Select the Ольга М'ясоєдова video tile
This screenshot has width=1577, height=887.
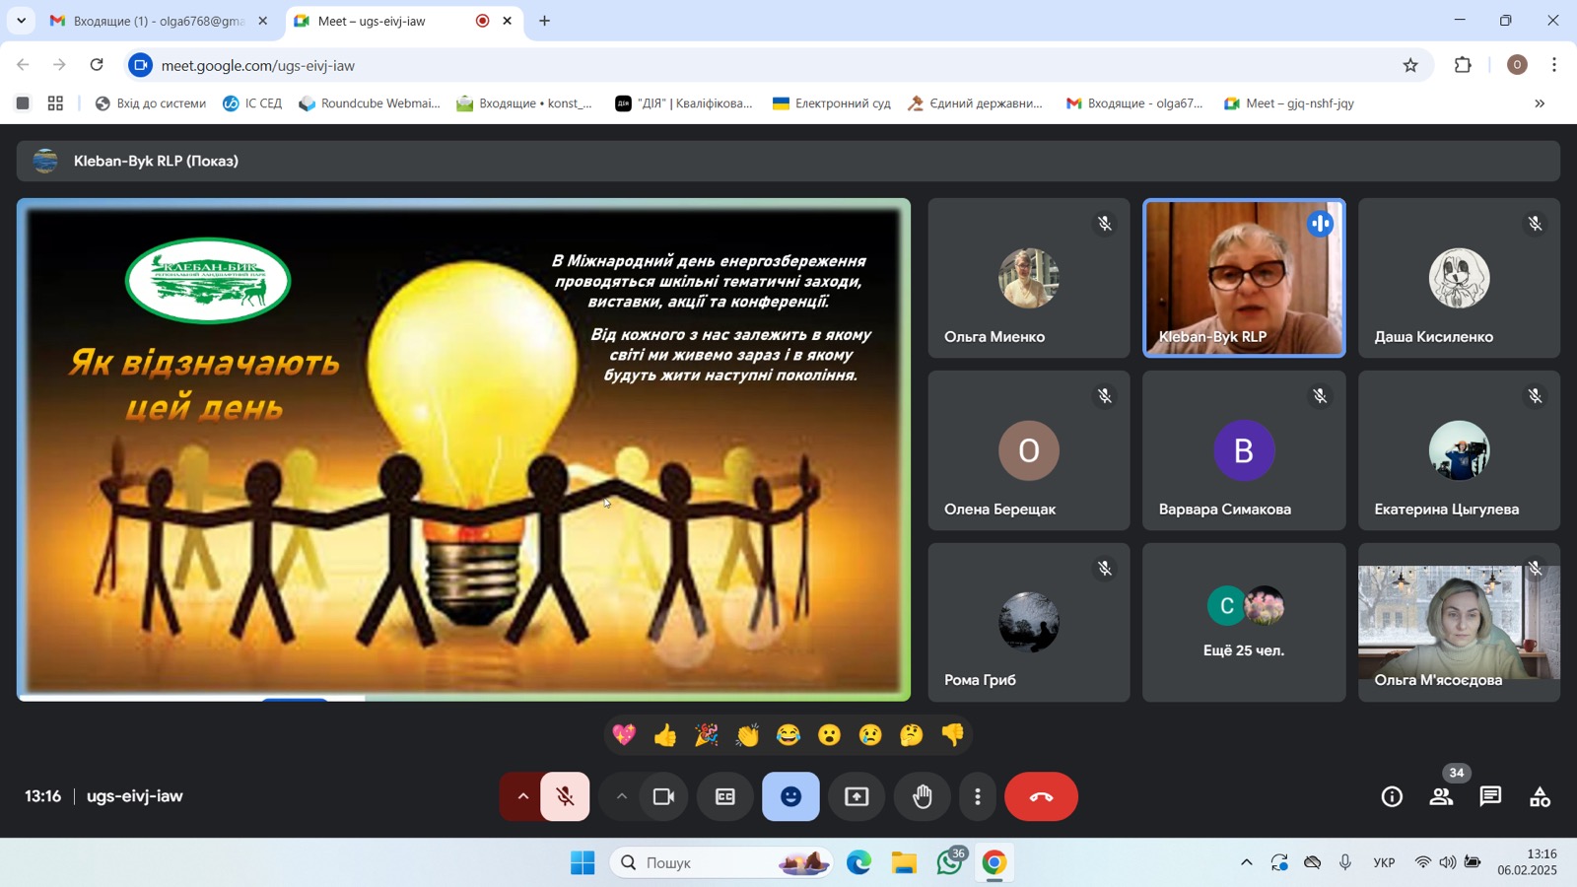click(x=1459, y=622)
